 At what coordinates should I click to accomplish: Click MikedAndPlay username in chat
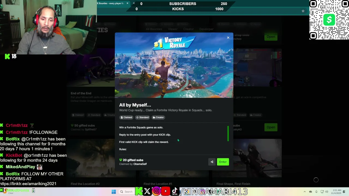[20, 167]
